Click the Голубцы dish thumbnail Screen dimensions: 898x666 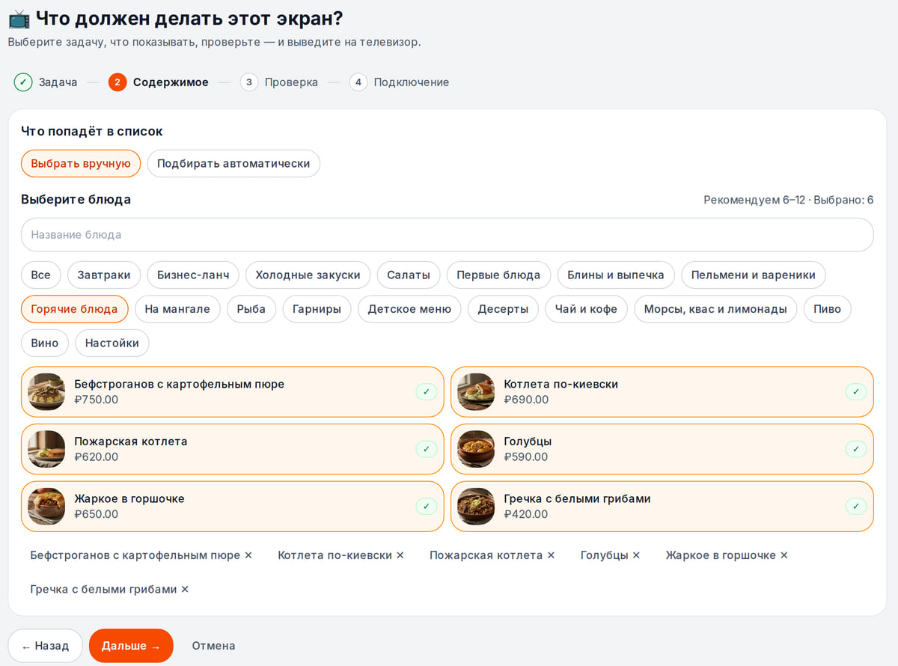tap(476, 449)
